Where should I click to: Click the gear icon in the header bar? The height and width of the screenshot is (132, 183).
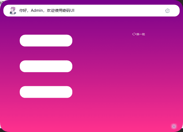167,11
